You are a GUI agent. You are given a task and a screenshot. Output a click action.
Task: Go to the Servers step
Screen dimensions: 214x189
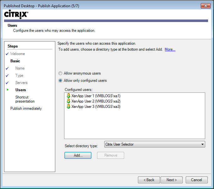21,83
